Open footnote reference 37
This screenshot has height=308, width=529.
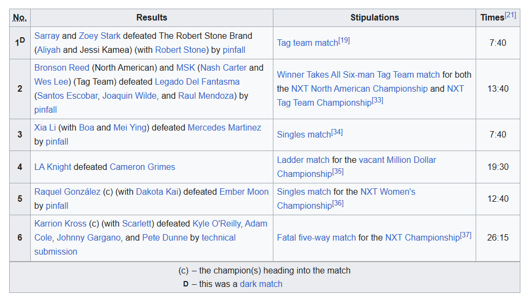[466, 235]
